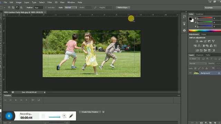
Task: Add a Brightness/Contrast adjustment
Action: pyautogui.click(x=197, y=41)
